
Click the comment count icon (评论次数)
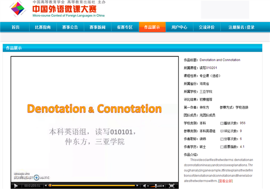222,131
